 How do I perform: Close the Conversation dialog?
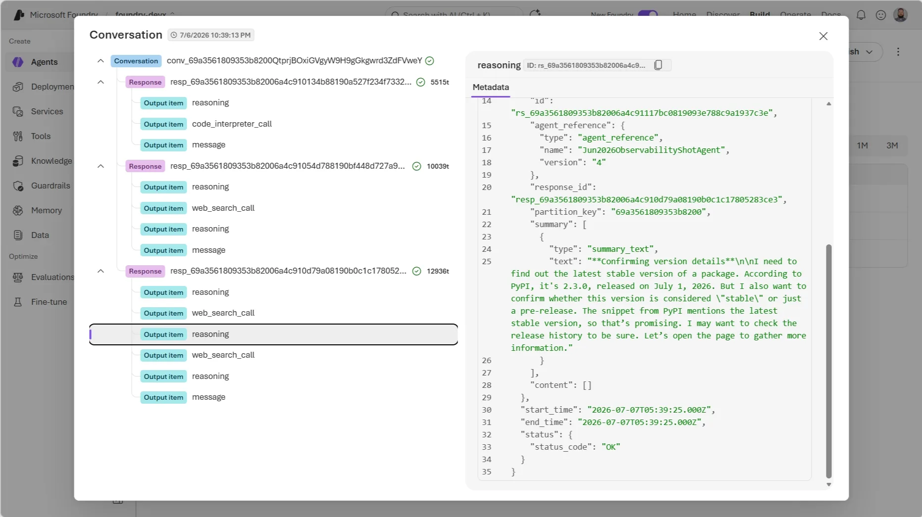(x=823, y=36)
